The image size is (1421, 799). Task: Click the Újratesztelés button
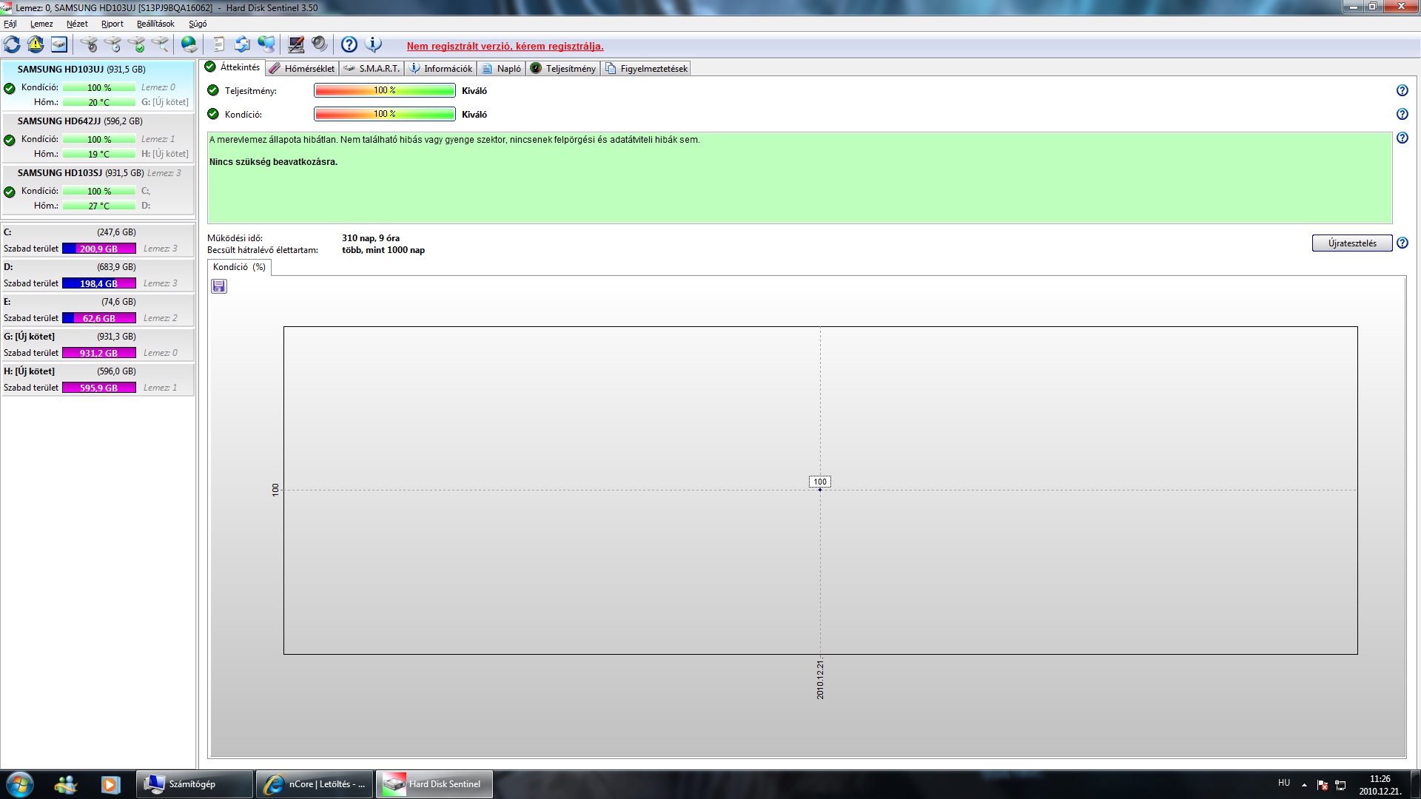click(1351, 243)
